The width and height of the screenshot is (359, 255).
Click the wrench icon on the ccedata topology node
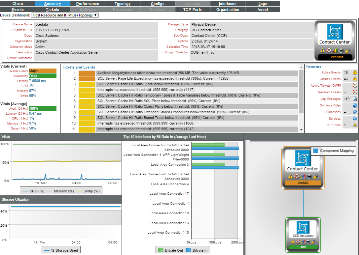tap(315, 177)
